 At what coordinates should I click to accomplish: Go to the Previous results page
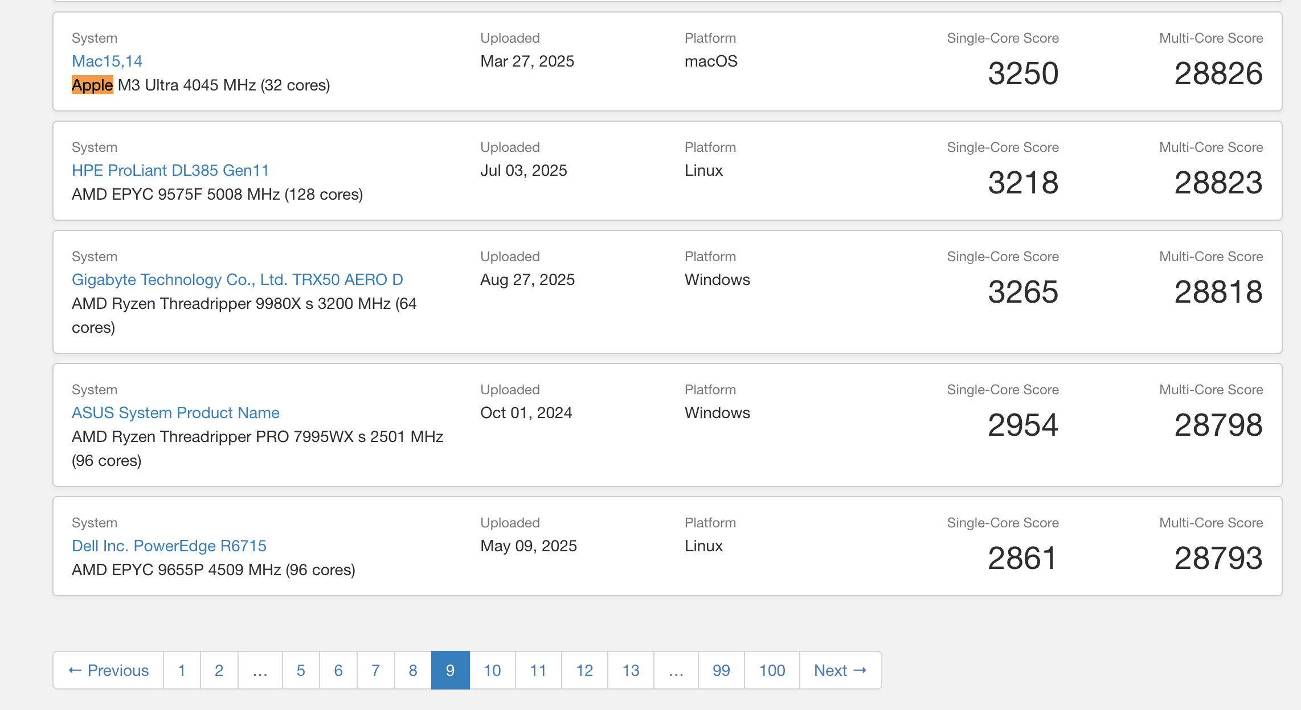pos(108,670)
